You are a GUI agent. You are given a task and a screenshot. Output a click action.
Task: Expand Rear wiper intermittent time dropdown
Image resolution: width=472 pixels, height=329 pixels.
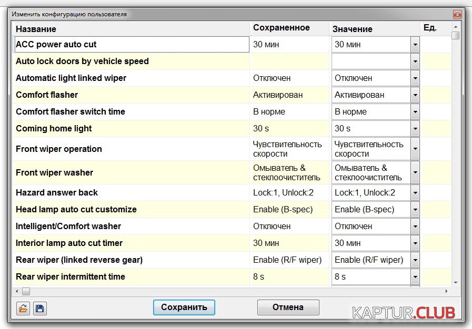(415, 277)
